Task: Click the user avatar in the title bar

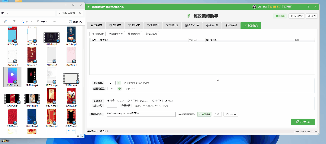Action: (254, 7)
